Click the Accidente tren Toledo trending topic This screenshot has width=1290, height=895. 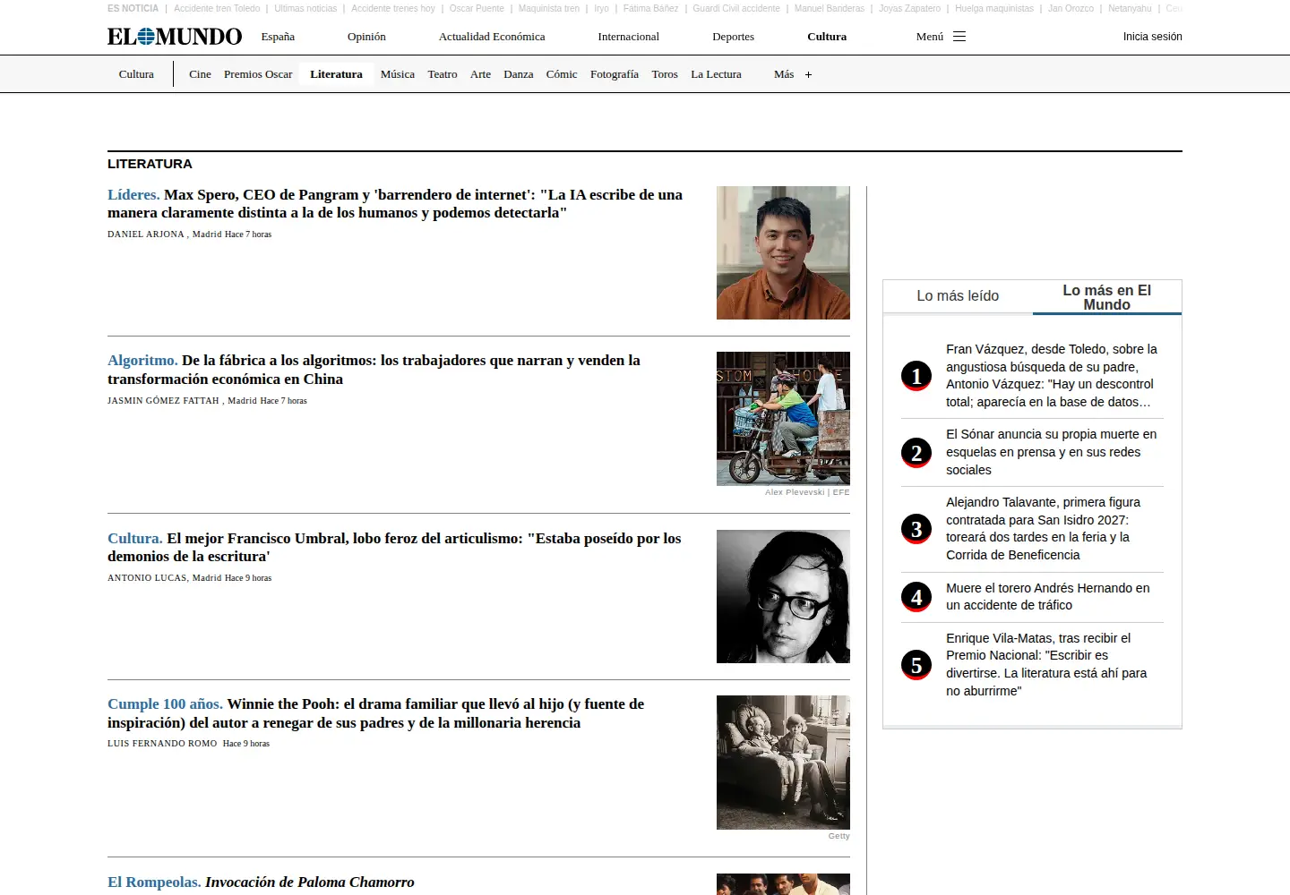(217, 8)
